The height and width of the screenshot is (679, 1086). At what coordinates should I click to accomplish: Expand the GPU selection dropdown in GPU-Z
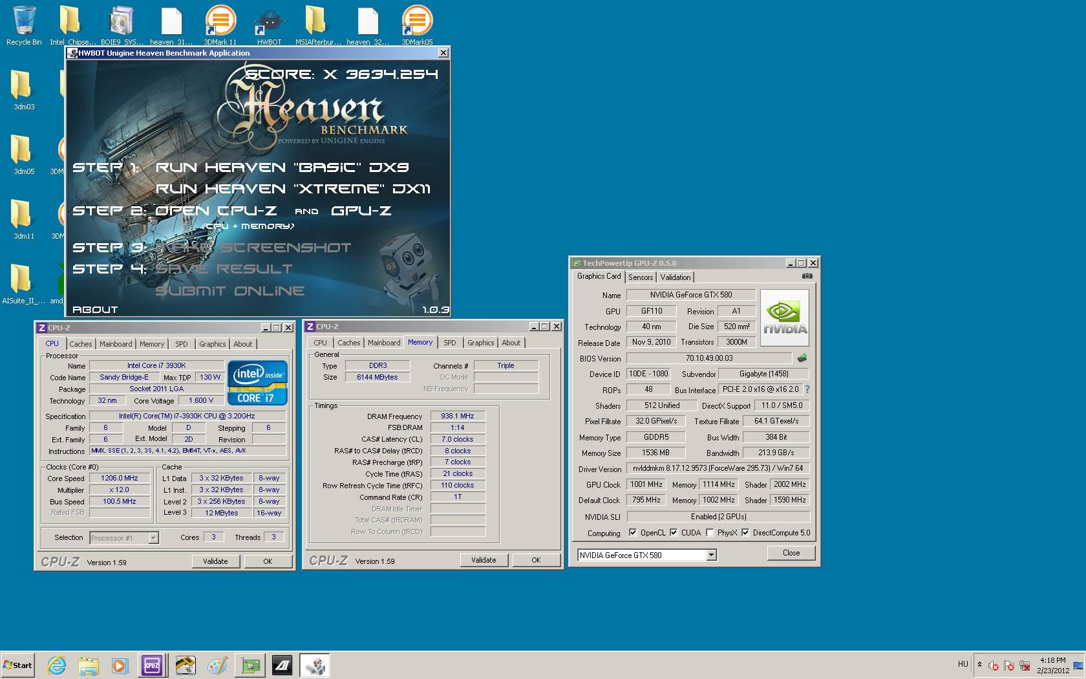711,555
